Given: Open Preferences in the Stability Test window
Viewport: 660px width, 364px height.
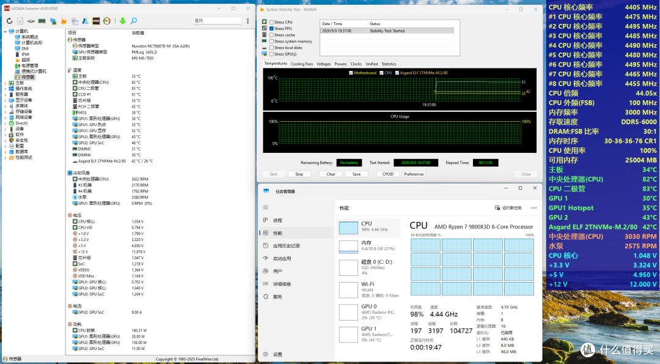Looking at the screenshot, I should (x=414, y=174).
